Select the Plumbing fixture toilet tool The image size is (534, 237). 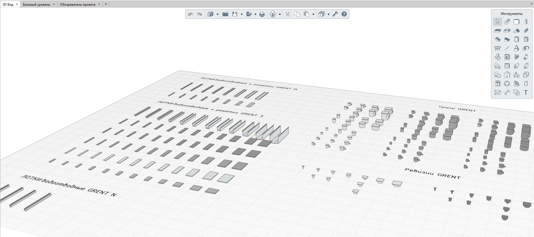[x=498, y=57]
